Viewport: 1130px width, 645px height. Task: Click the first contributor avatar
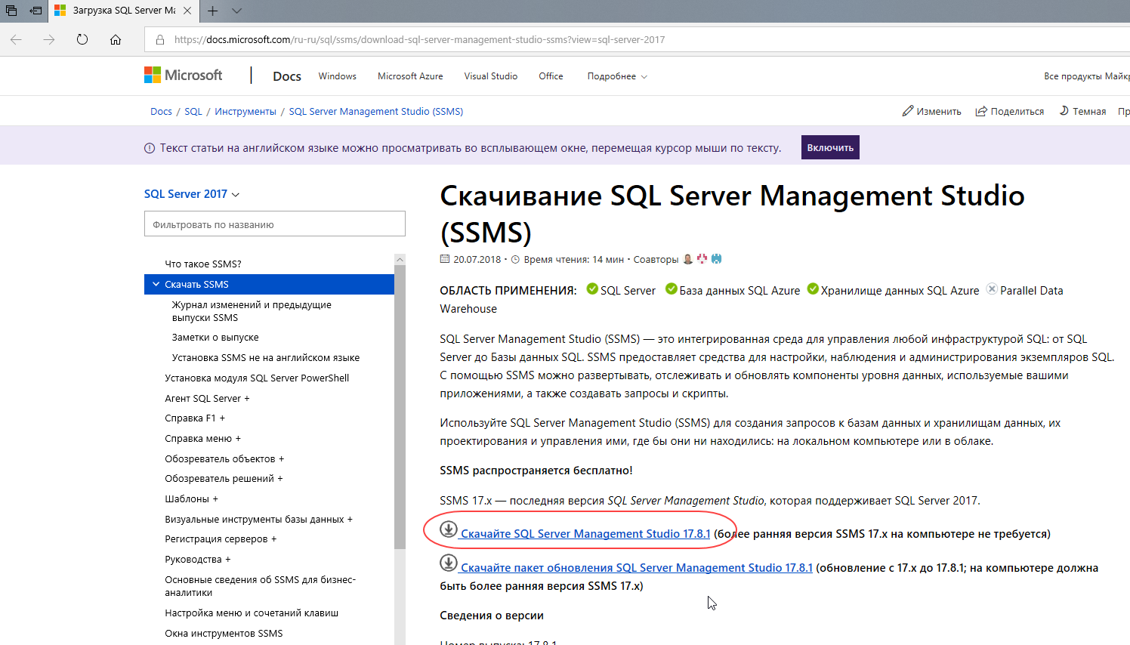[x=687, y=259]
